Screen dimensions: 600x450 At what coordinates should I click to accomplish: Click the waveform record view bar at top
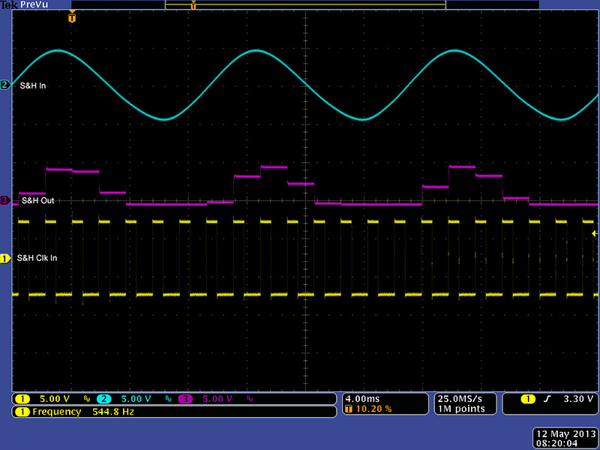pos(305,5)
